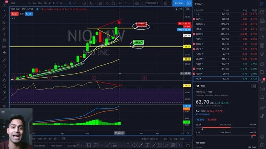
Task: Open the notifications bell in right sidebar
Action: [x=262, y=98]
